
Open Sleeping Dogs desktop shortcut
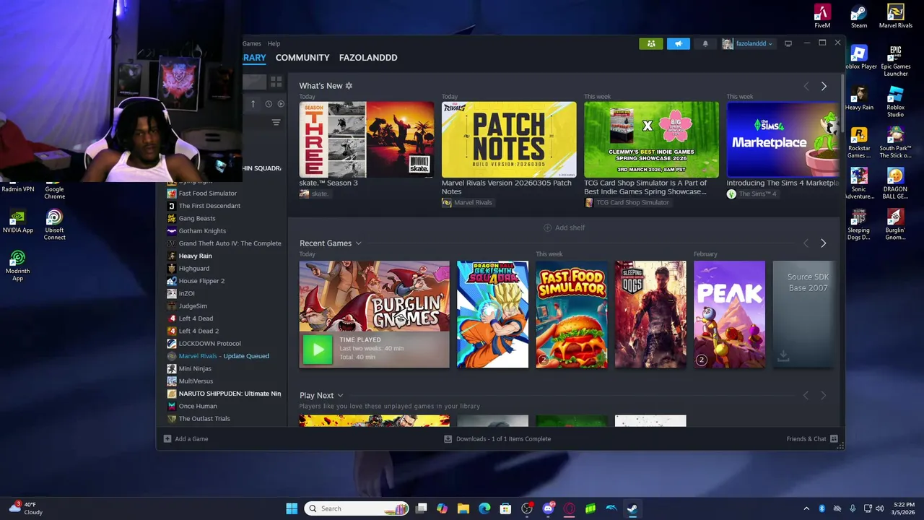tap(859, 225)
